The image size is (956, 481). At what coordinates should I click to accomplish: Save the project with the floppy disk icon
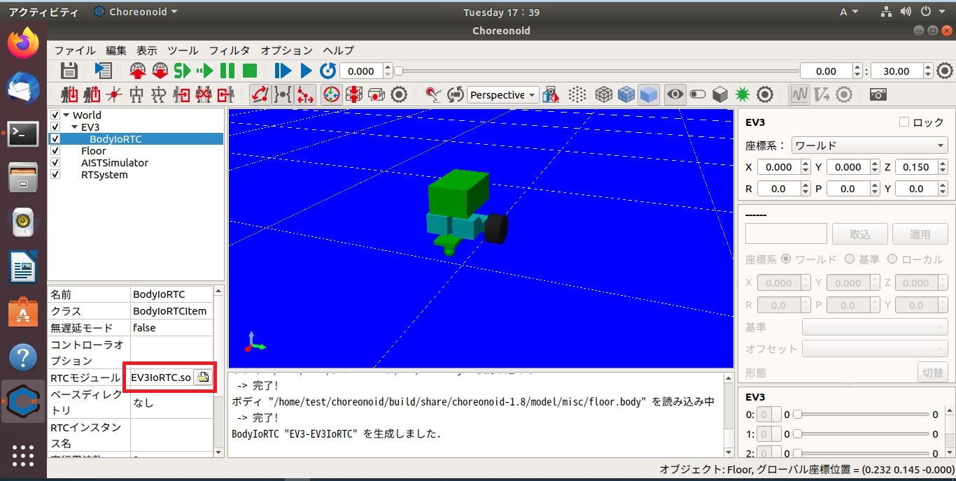[x=69, y=71]
